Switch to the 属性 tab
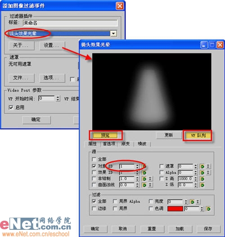The height and width of the screenshot is (237, 225). (x=92, y=144)
